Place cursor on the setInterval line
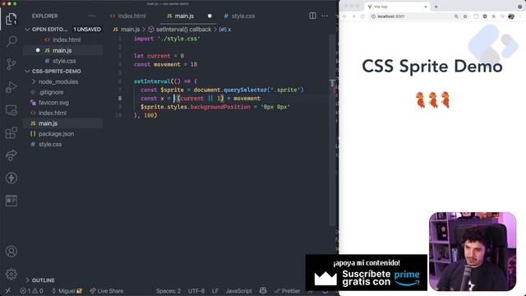The height and width of the screenshot is (296, 526). [x=166, y=81]
